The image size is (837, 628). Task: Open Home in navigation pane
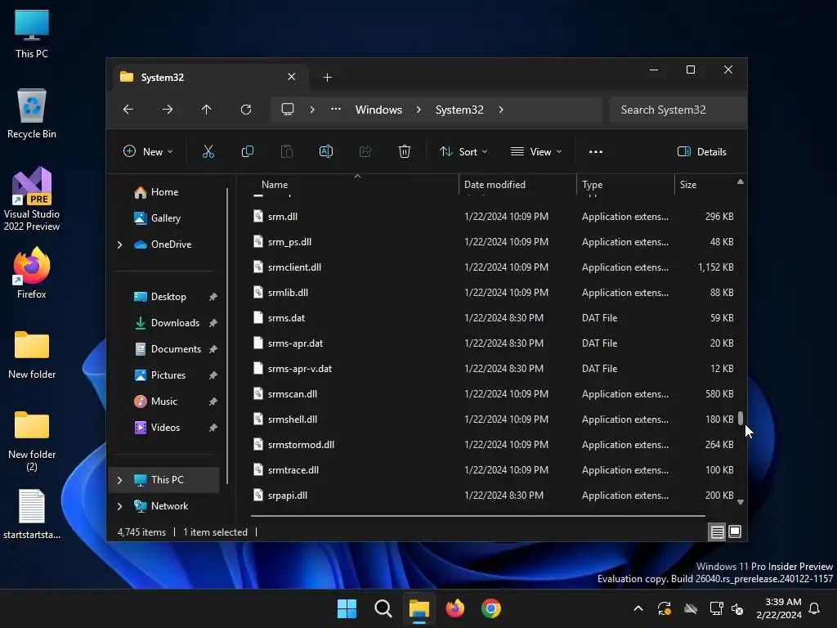coord(164,192)
